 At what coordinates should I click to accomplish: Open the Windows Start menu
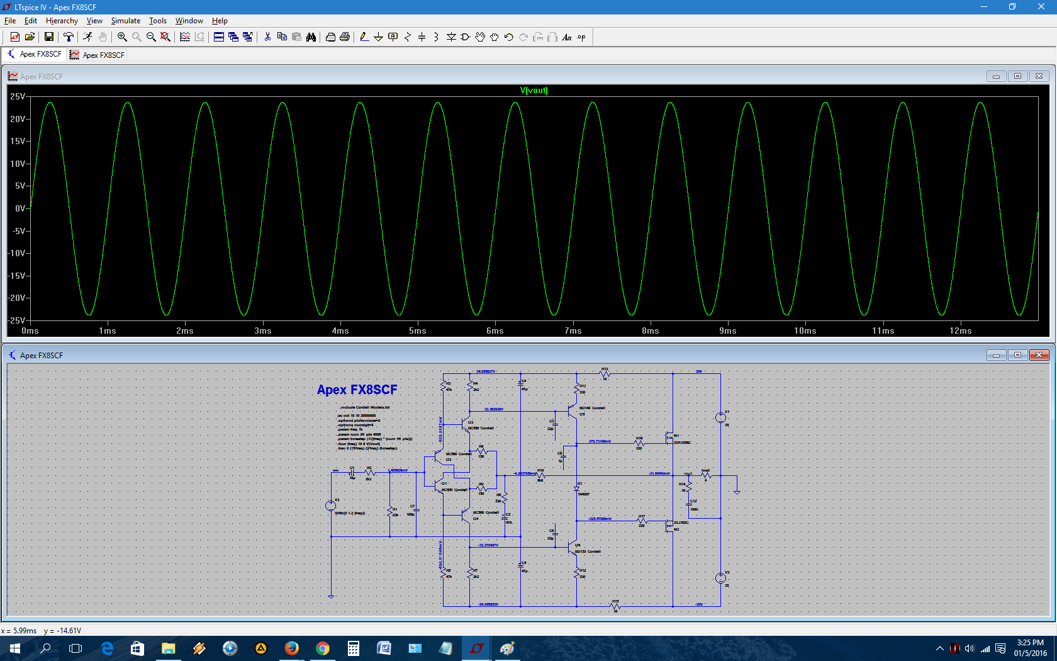(15, 648)
